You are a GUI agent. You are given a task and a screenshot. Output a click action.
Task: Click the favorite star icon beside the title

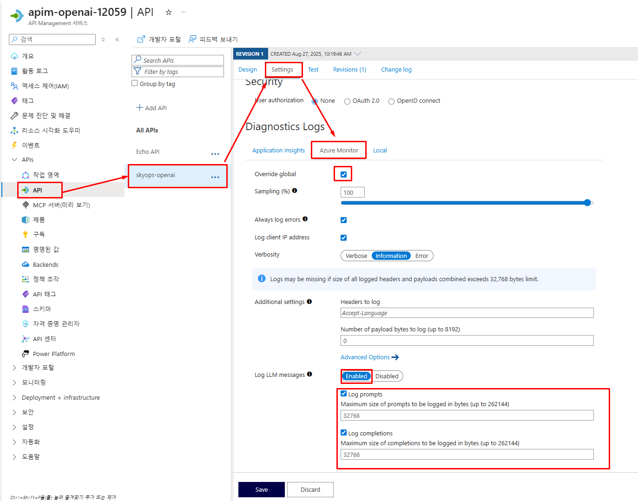pyautogui.click(x=169, y=13)
